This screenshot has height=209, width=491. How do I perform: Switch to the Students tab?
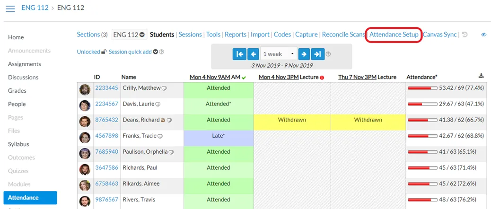coord(162,35)
